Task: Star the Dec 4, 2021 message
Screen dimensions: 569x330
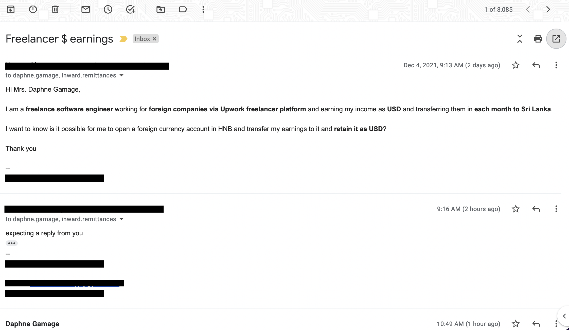Action: [x=515, y=65]
